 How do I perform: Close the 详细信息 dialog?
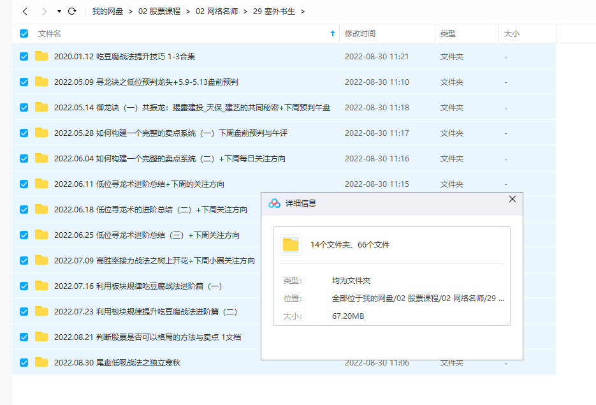point(512,199)
